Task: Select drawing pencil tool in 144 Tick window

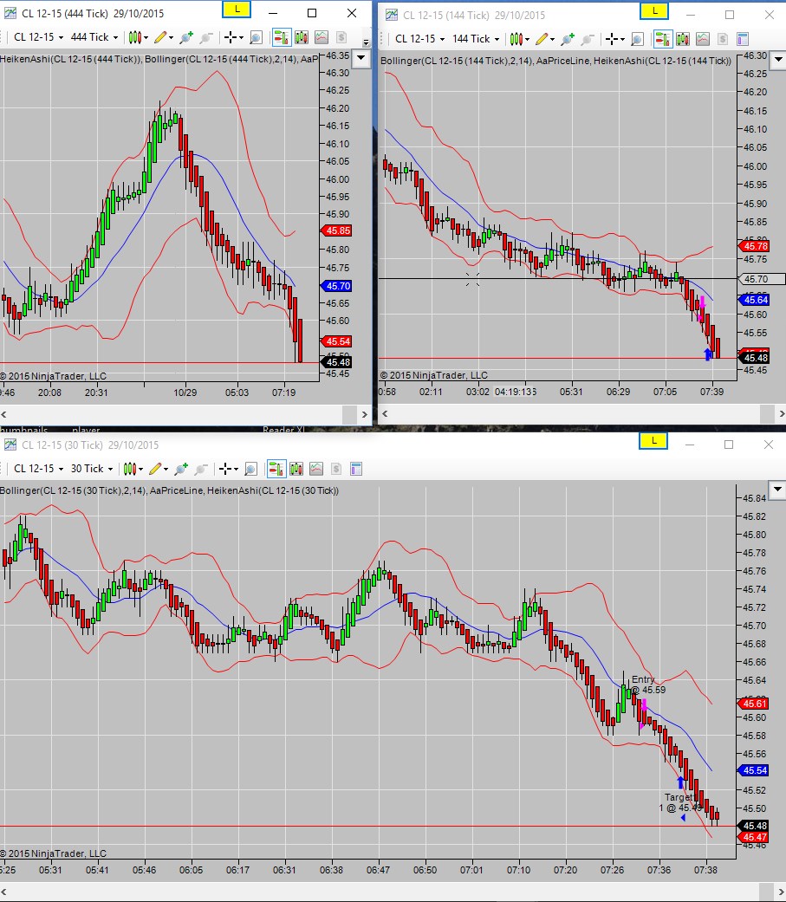Action: click(544, 39)
